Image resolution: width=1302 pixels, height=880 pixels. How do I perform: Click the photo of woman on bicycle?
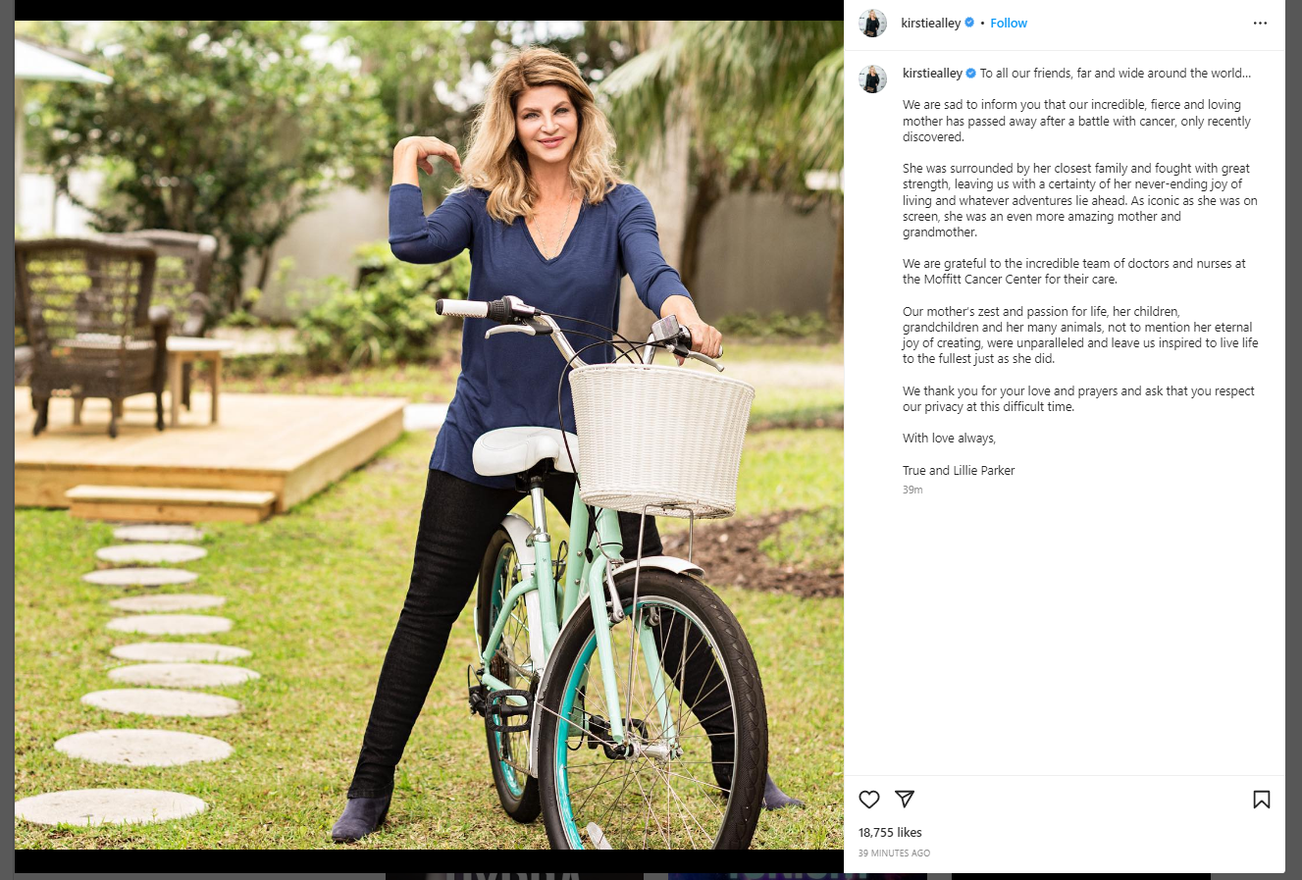[429, 435]
